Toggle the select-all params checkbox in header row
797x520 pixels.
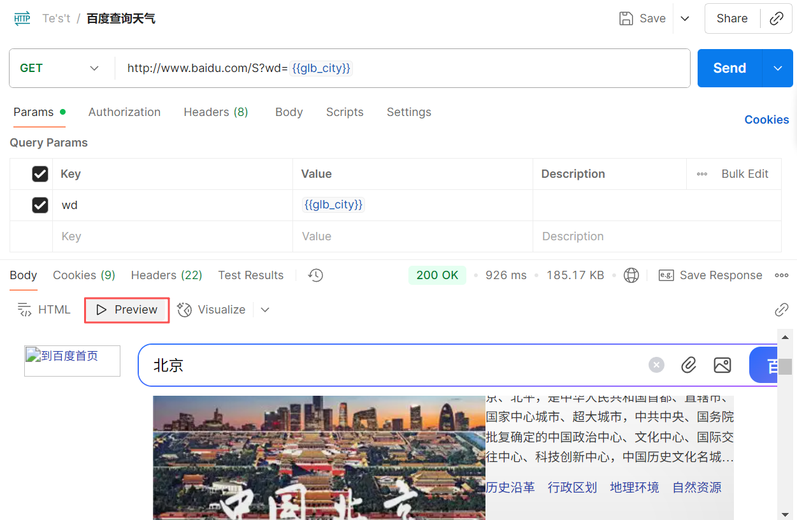pyautogui.click(x=40, y=174)
